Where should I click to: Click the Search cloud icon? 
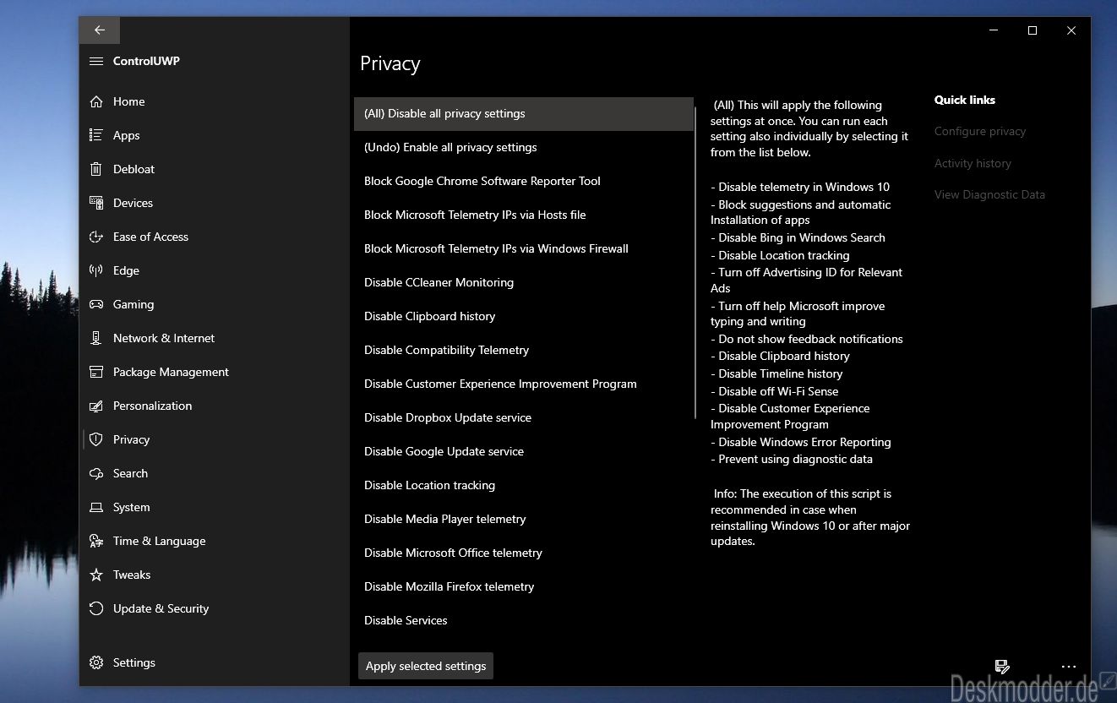pyautogui.click(x=96, y=473)
